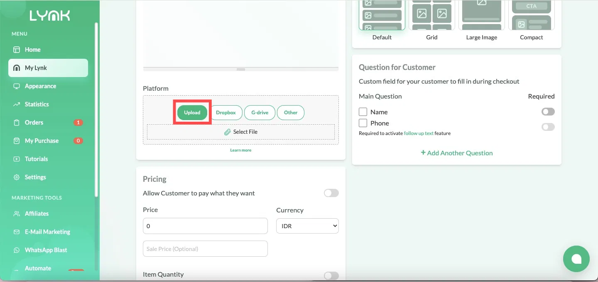Click the Orders clipboard icon
The width and height of the screenshot is (598, 282).
[17, 123]
